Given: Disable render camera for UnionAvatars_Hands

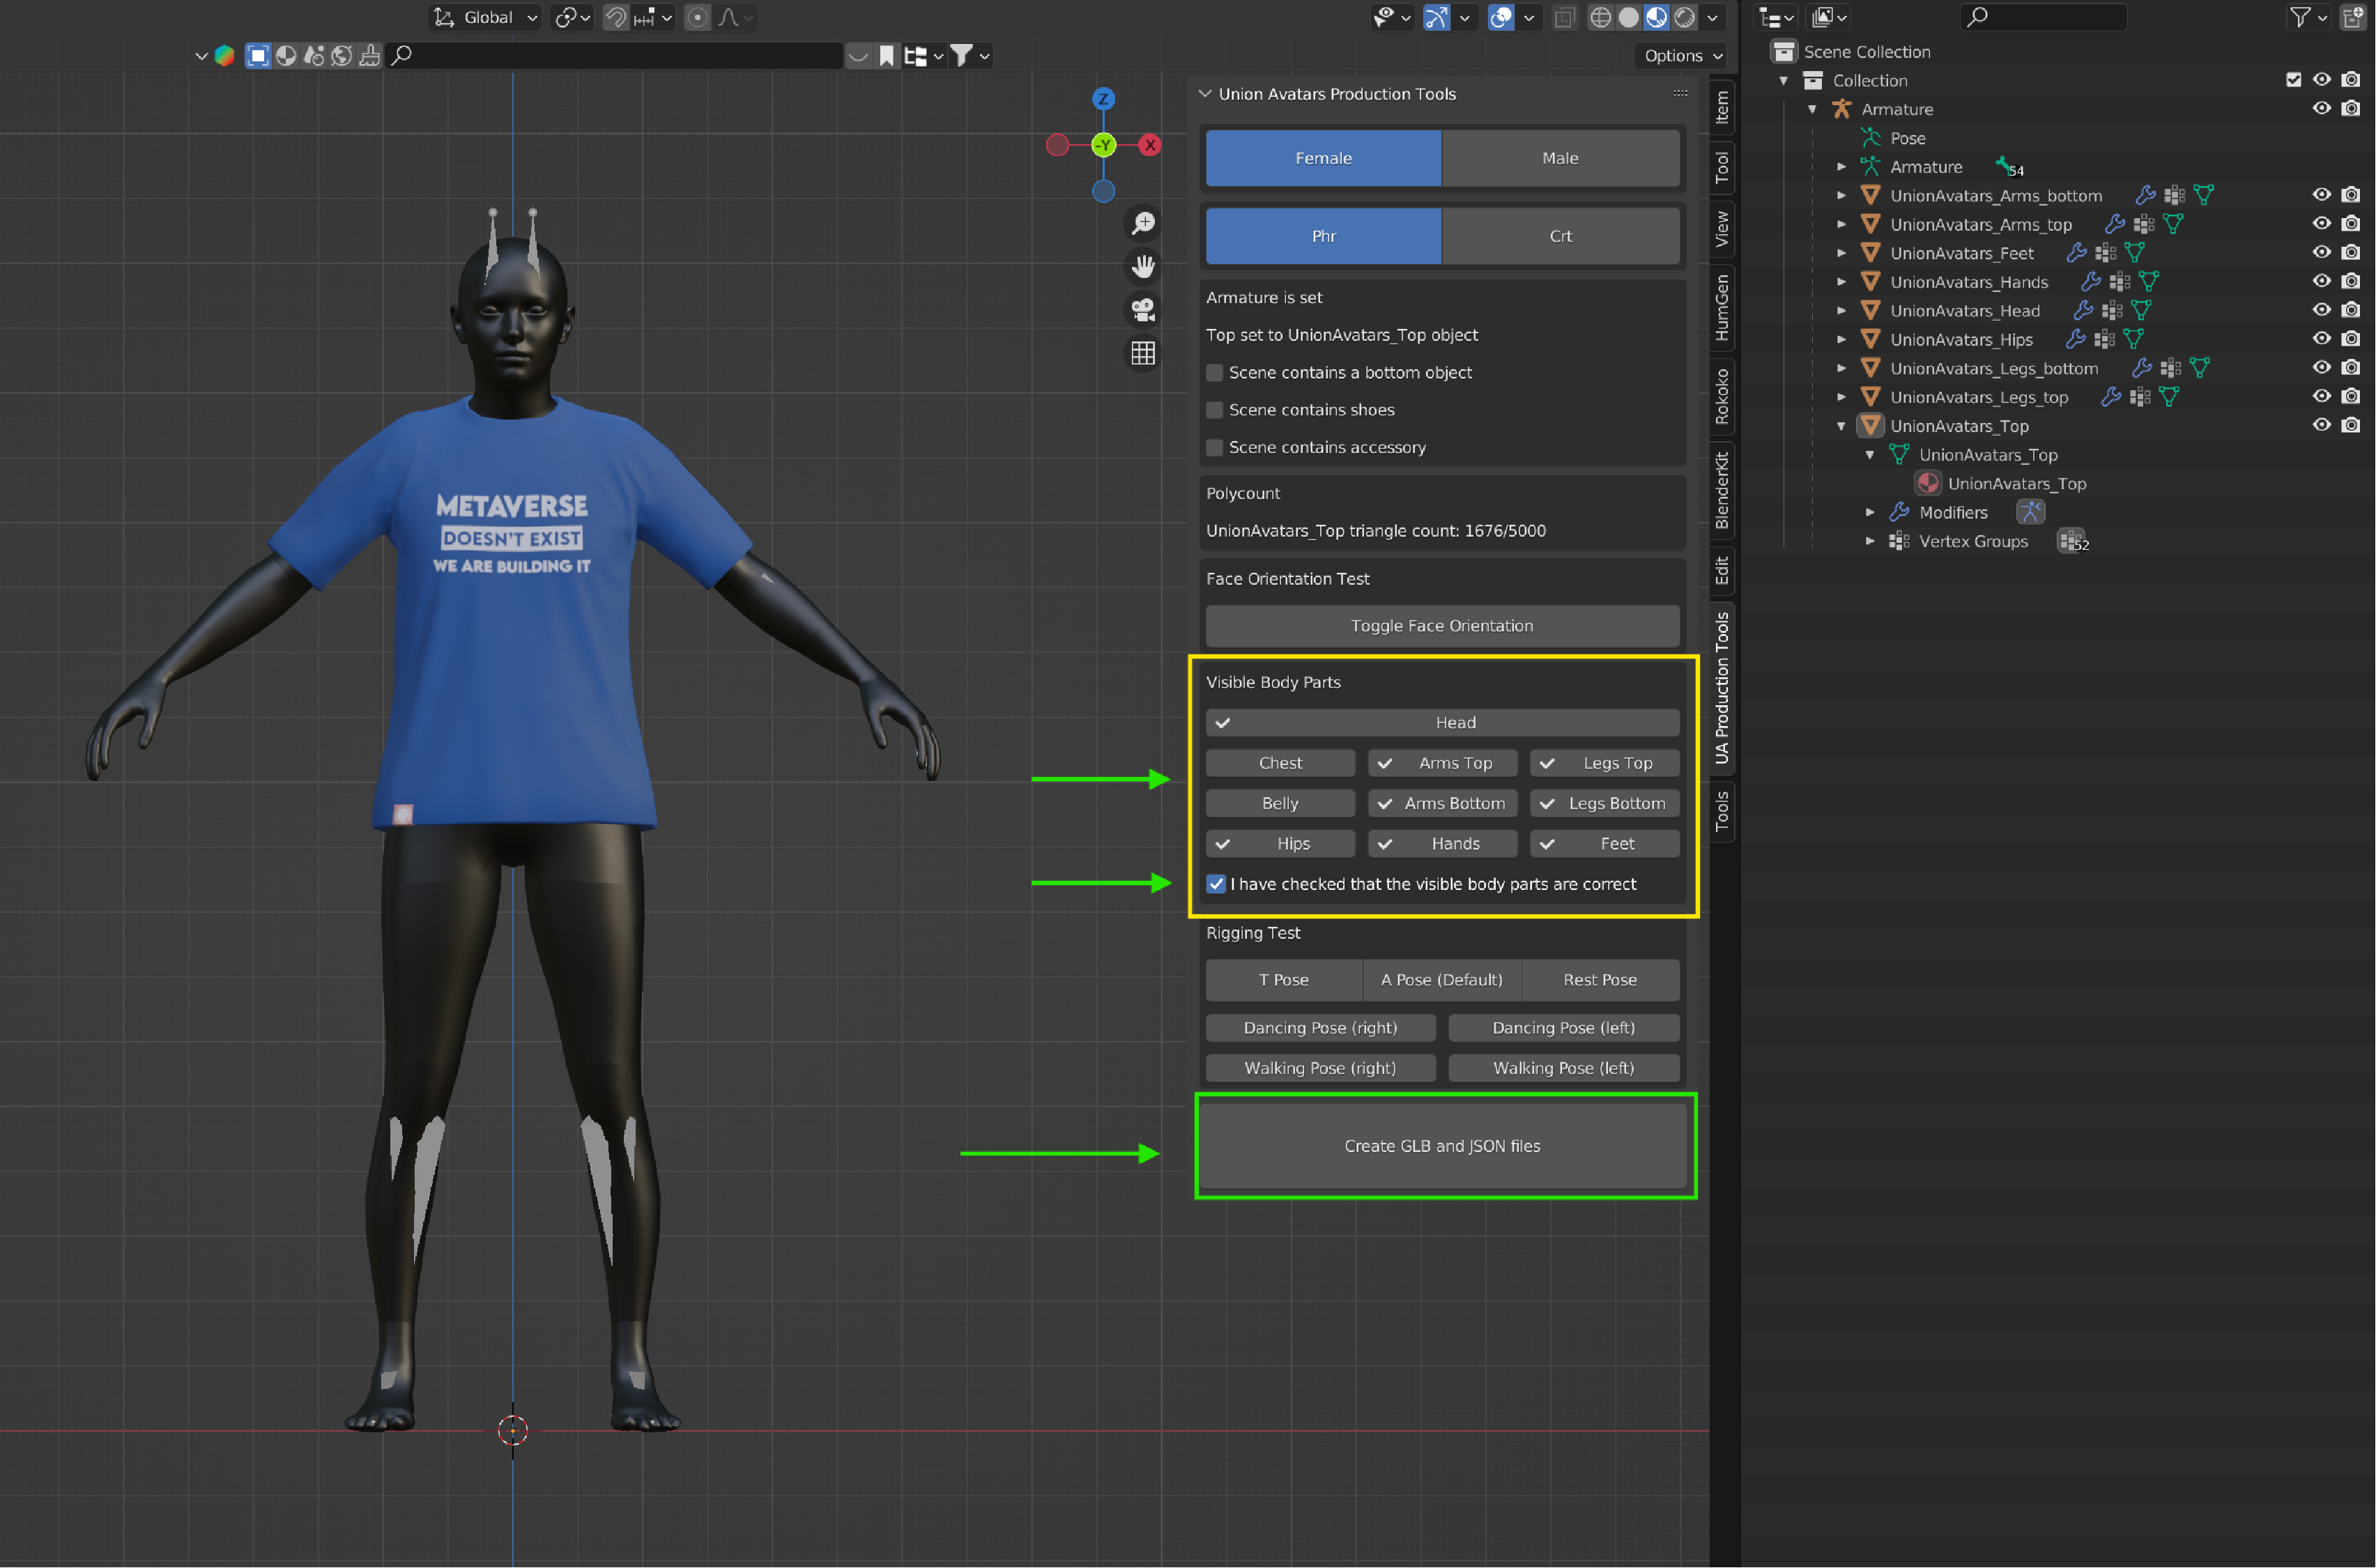Looking at the screenshot, I should [x=2351, y=281].
